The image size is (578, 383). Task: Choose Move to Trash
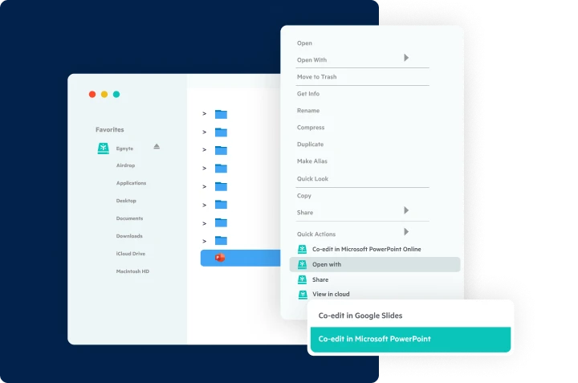pos(316,77)
